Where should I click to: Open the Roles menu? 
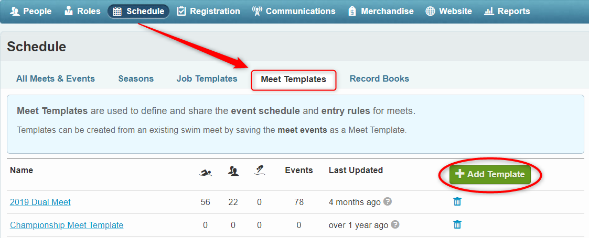coord(82,11)
